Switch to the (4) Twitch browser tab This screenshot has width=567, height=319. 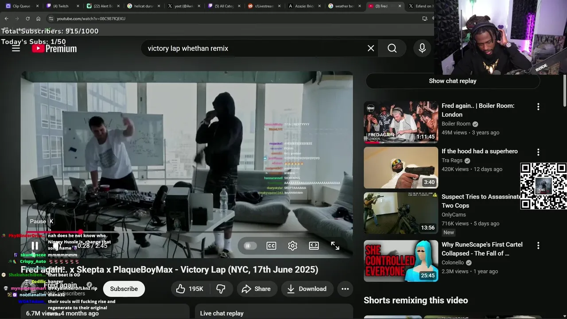pyautogui.click(x=61, y=6)
